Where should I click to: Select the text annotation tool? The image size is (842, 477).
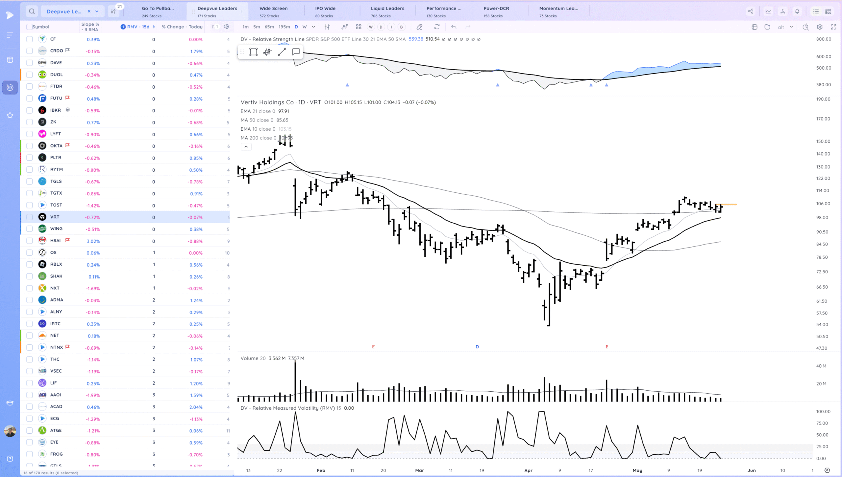tap(295, 52)
